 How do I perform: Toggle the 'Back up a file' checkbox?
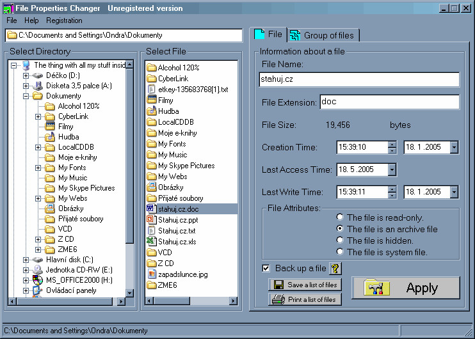tap(266, 268)
